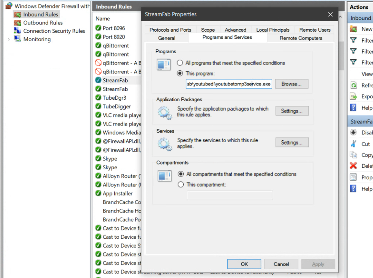
Task: Click the Port 8096 rule enabled icon
Action: [98, 28]
